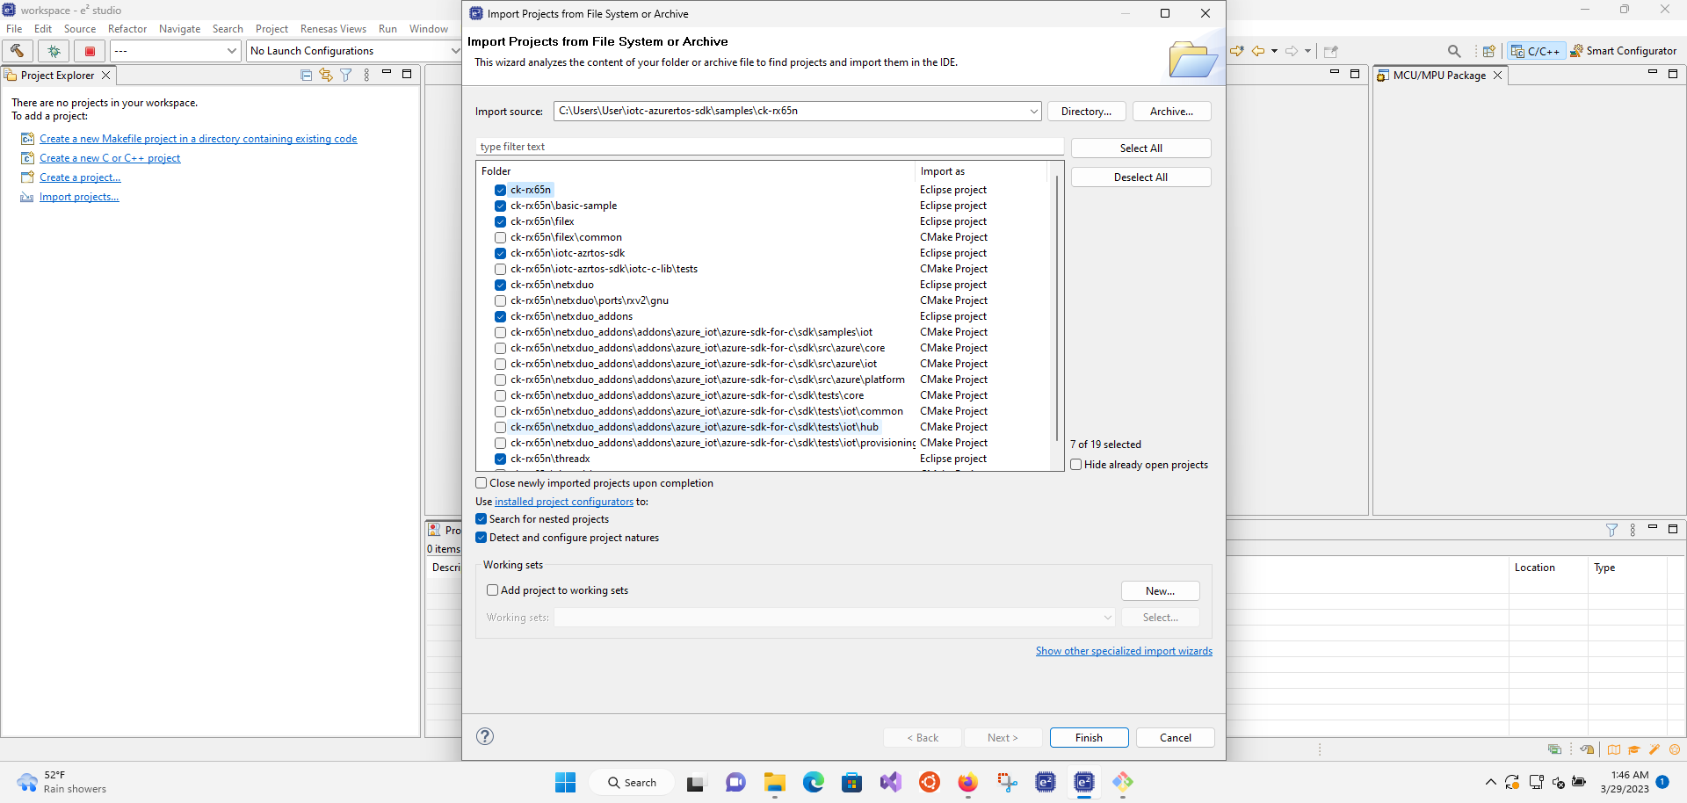Toggle Link with Editor in Project Explorer

point(326,76)
